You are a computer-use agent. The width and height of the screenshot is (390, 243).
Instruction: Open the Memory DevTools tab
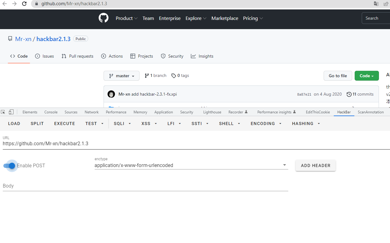pos(140,112)
